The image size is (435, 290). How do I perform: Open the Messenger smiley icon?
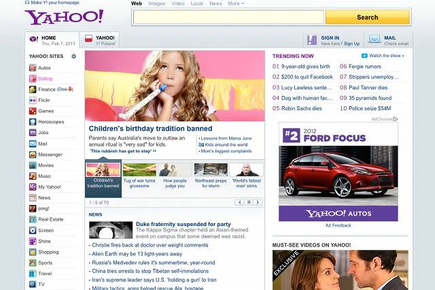[33, 155]
